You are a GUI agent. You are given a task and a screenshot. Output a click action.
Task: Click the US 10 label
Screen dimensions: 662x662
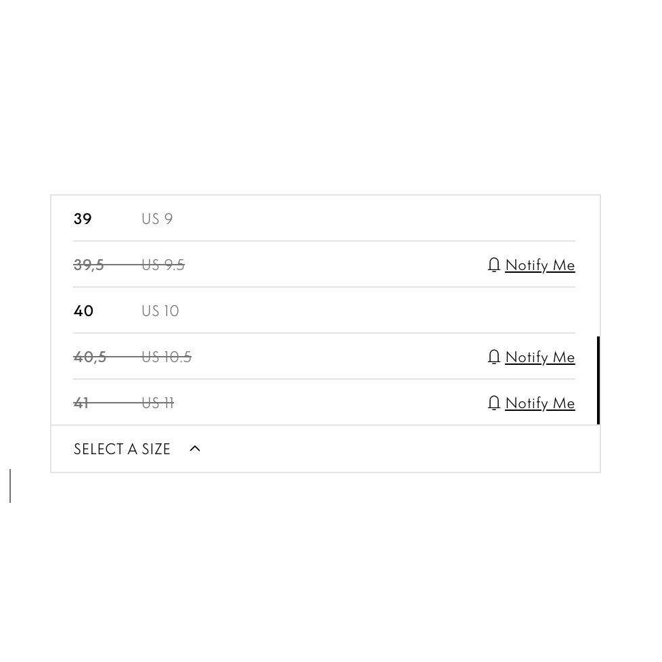tap(160, 311)
